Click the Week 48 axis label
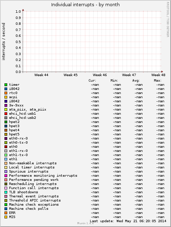171x227 pixels. point(158,75)
